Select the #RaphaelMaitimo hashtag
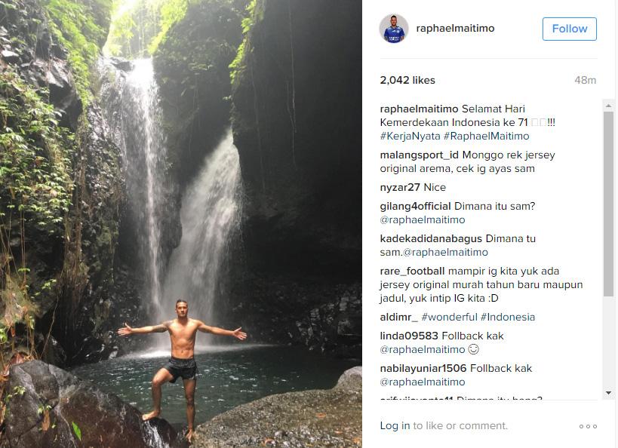The height and width of the screenshot is (448, 618). pyautogui.click(x=486, y=137)
